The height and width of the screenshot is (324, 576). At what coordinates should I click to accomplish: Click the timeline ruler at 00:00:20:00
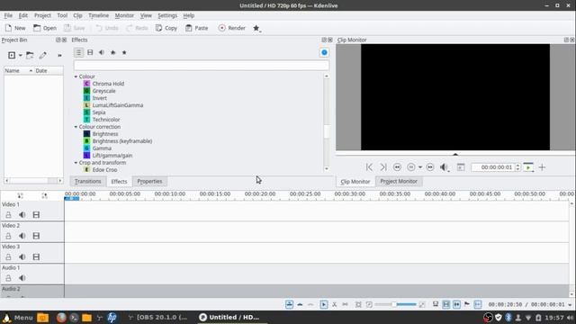[260, 194]
